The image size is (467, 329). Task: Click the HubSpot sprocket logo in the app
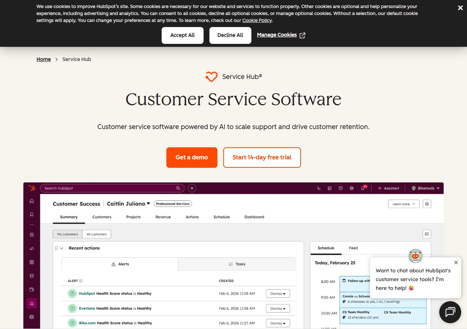click(x=32, y=188)
